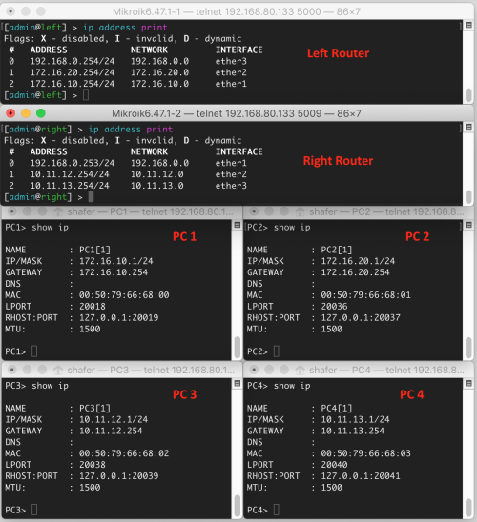
Task: Click the shafer — PC4 window title
Action: point(386,370)
